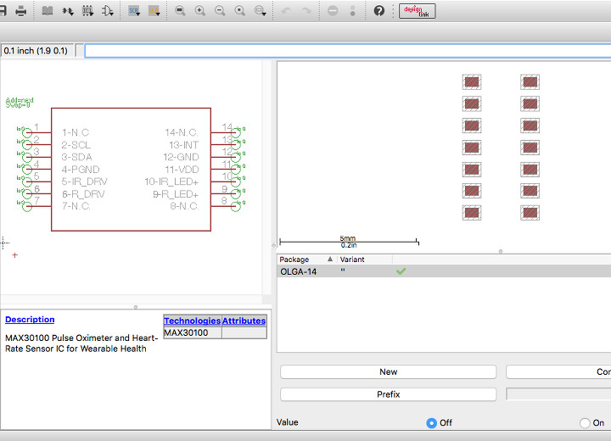611x441 pixels.
Task: Click pin label 13-INT in symbol
Action: 183,145
